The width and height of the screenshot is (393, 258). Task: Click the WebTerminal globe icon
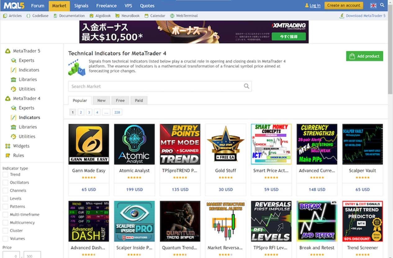(172, 16)
